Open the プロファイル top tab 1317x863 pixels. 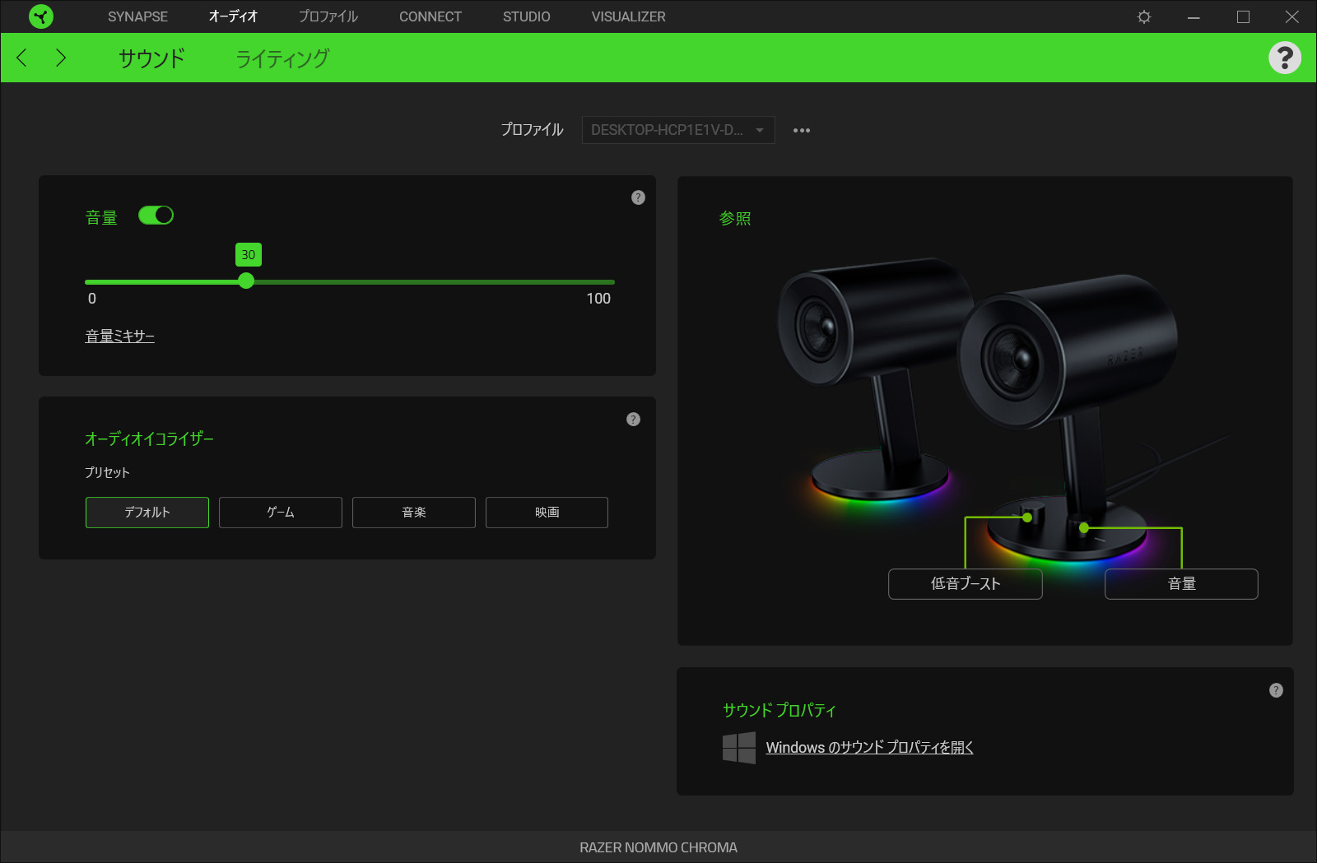[x=328, y=16]
